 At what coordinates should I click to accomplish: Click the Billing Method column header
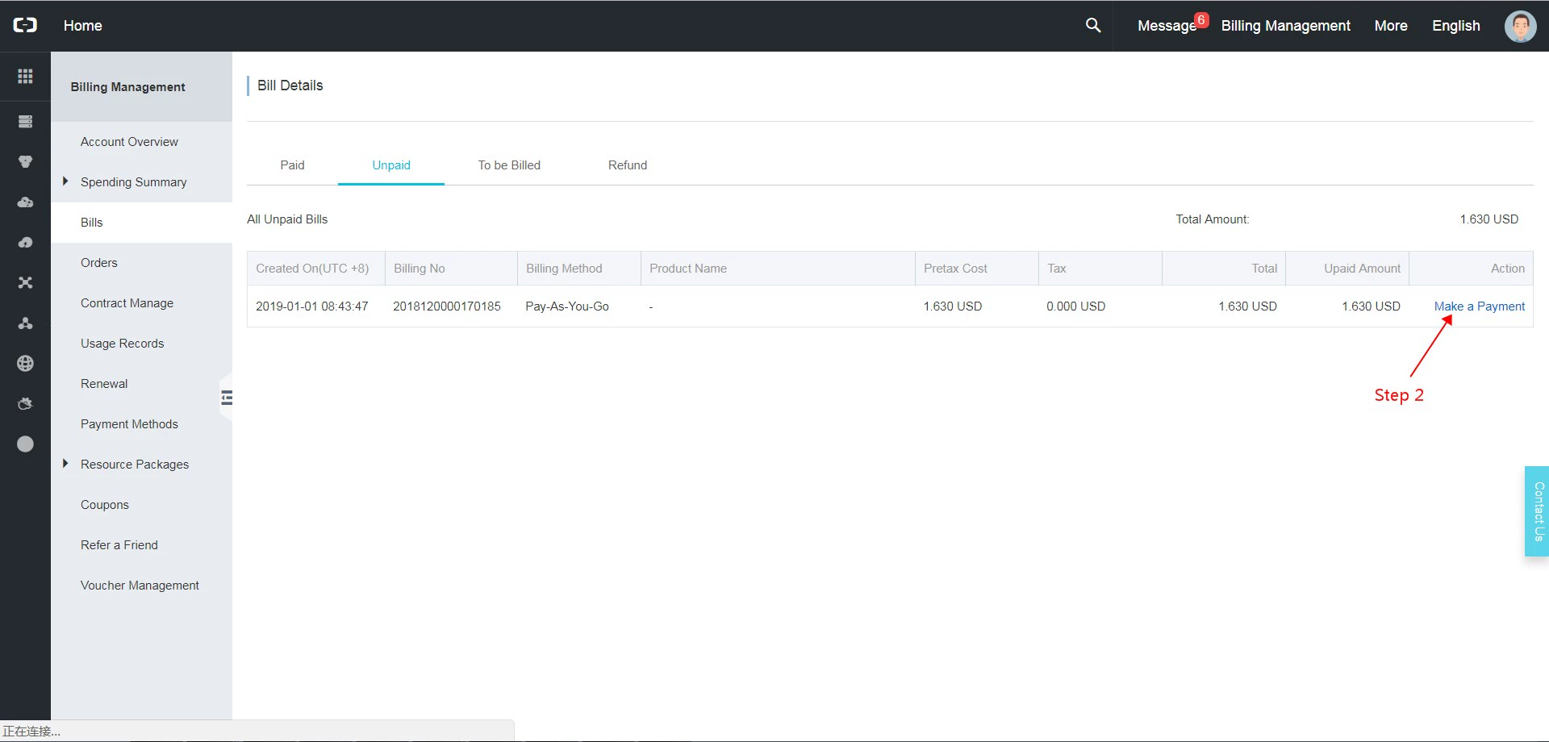[x=564, y=269]
